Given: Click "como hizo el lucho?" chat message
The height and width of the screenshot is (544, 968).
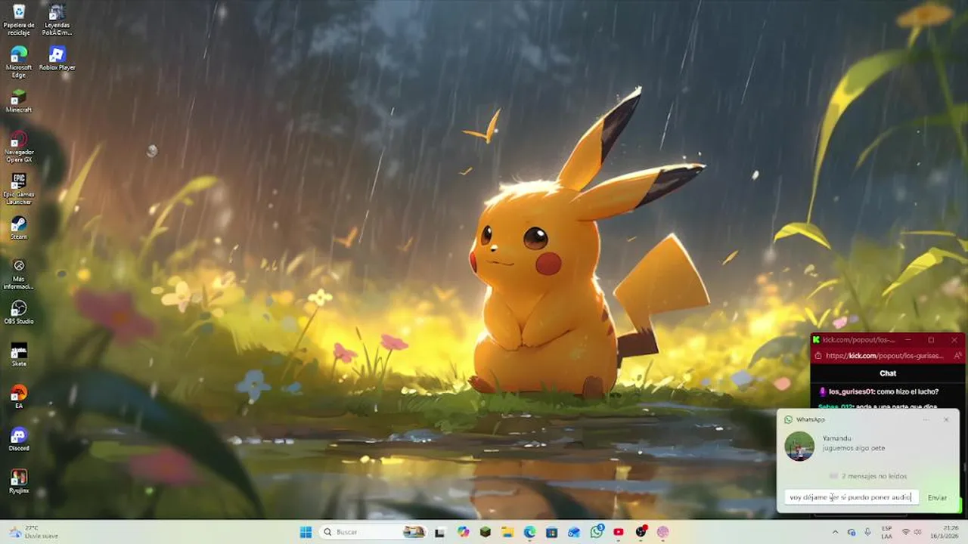Looking at the screenshot, I should point(907,391).
